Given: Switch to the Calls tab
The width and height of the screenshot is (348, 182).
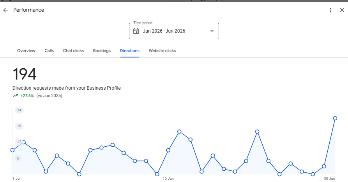Looking at the screenshot, I should (x=49, y=50).
